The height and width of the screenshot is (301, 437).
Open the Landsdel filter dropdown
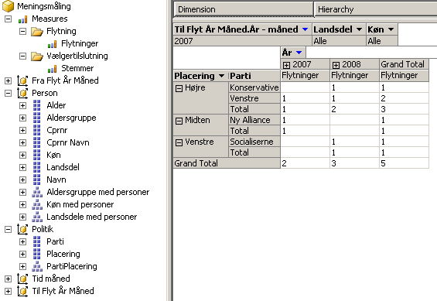(x=359, y=29)
